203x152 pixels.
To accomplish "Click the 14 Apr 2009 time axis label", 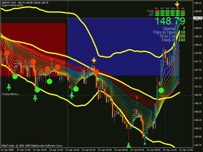I will 7,150.
